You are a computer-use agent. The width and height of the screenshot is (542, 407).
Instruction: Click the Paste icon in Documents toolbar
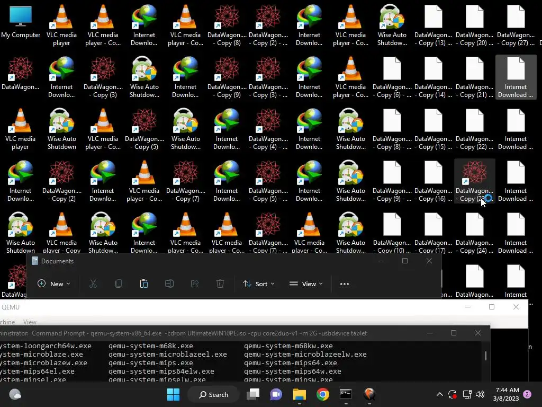(x=144, y=284)
